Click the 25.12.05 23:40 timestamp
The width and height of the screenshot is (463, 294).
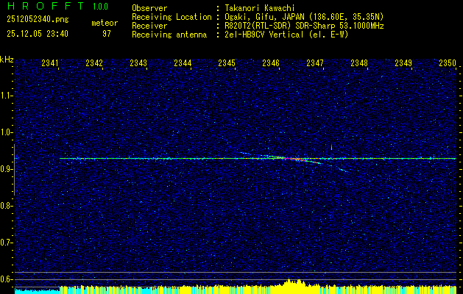click(37, 34)
